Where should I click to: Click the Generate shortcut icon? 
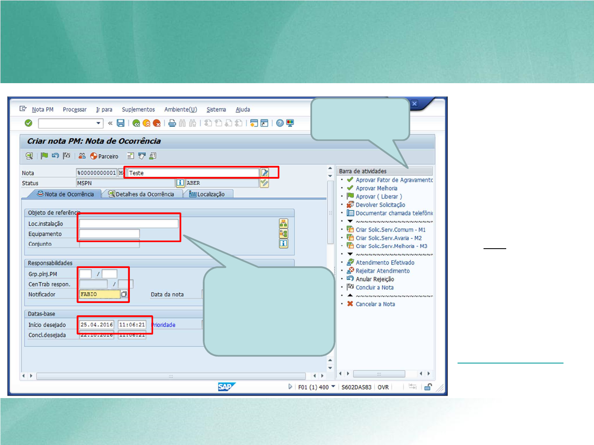click(x=264, y=123)
